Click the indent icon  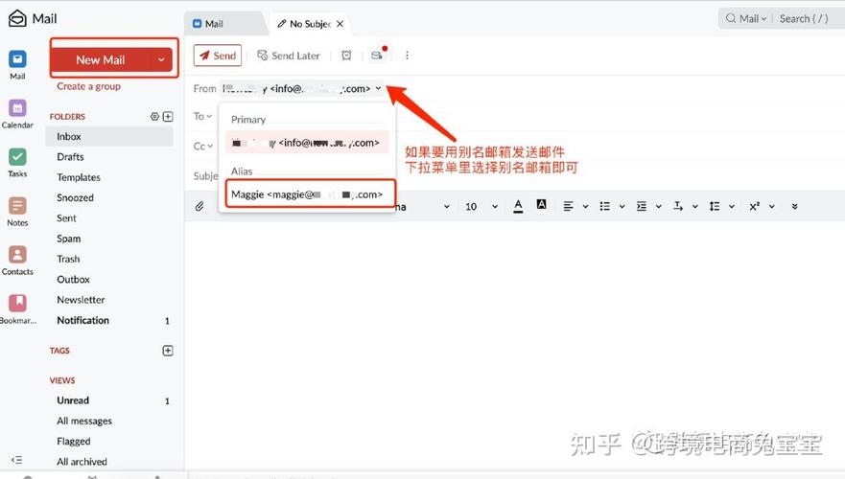(642, 206)
